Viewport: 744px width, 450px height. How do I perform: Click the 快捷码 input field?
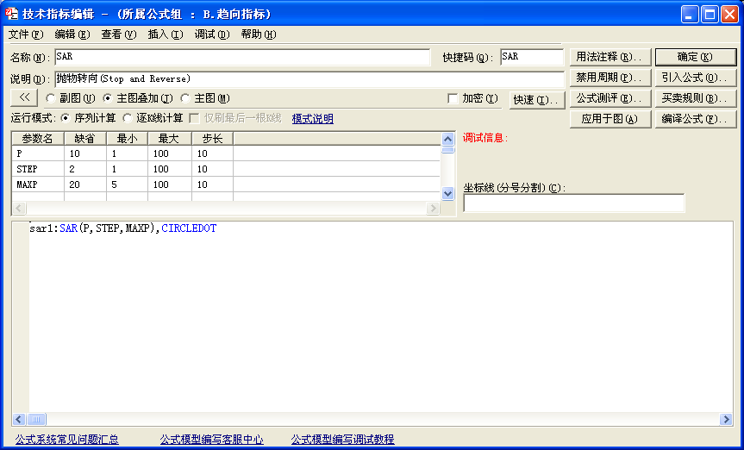coord(532,57)
